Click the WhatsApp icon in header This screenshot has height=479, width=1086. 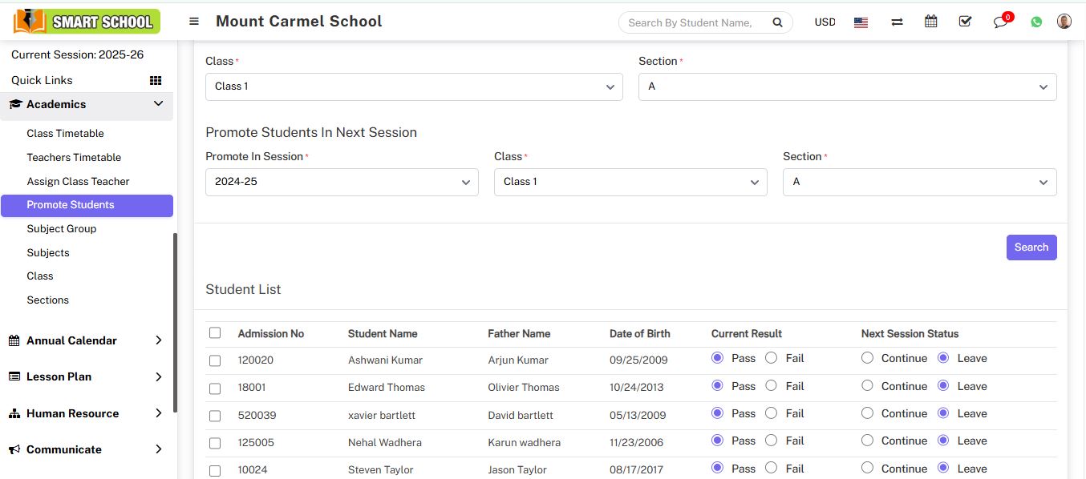click(1036, 22)
